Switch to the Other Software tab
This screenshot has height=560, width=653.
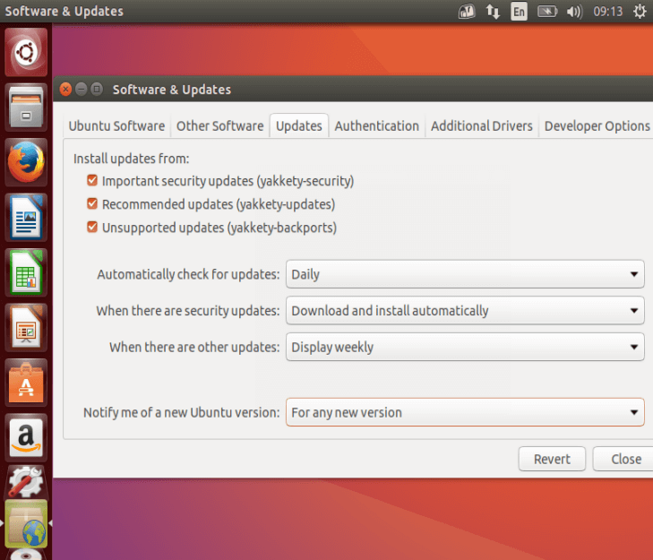coord(219,125)
